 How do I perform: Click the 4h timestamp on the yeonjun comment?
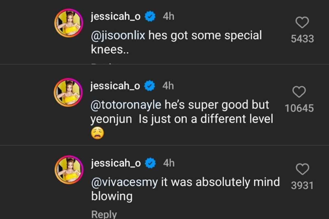[x=168, y=86]
